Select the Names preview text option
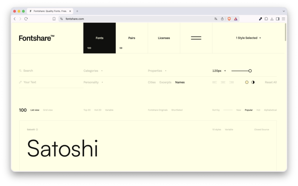 [180, 82]
